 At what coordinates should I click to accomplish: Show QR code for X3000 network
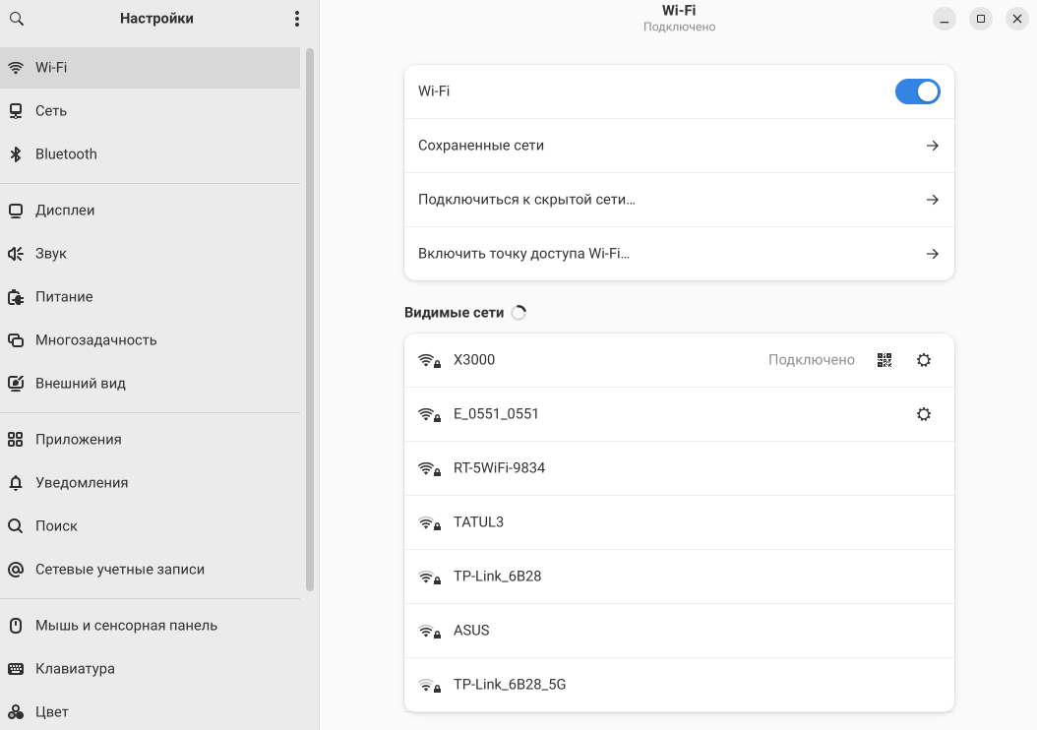click(884, 360)
